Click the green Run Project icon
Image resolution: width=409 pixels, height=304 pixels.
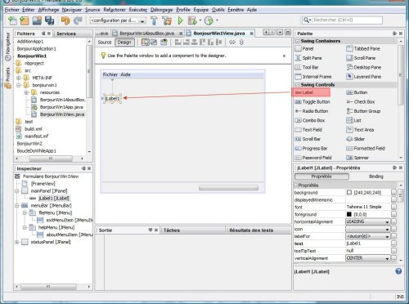tap(180, 20)
